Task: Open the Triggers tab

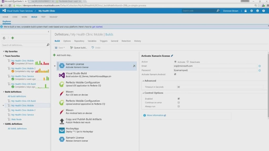Action: click(x=104, y=41)
